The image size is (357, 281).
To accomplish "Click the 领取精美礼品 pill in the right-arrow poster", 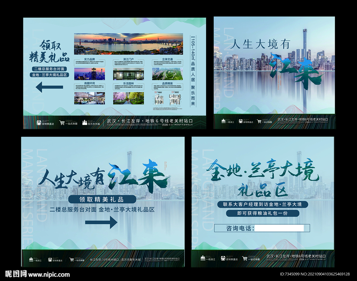I will [x=102, y=200].
